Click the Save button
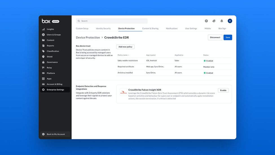 tap(228, 37)
